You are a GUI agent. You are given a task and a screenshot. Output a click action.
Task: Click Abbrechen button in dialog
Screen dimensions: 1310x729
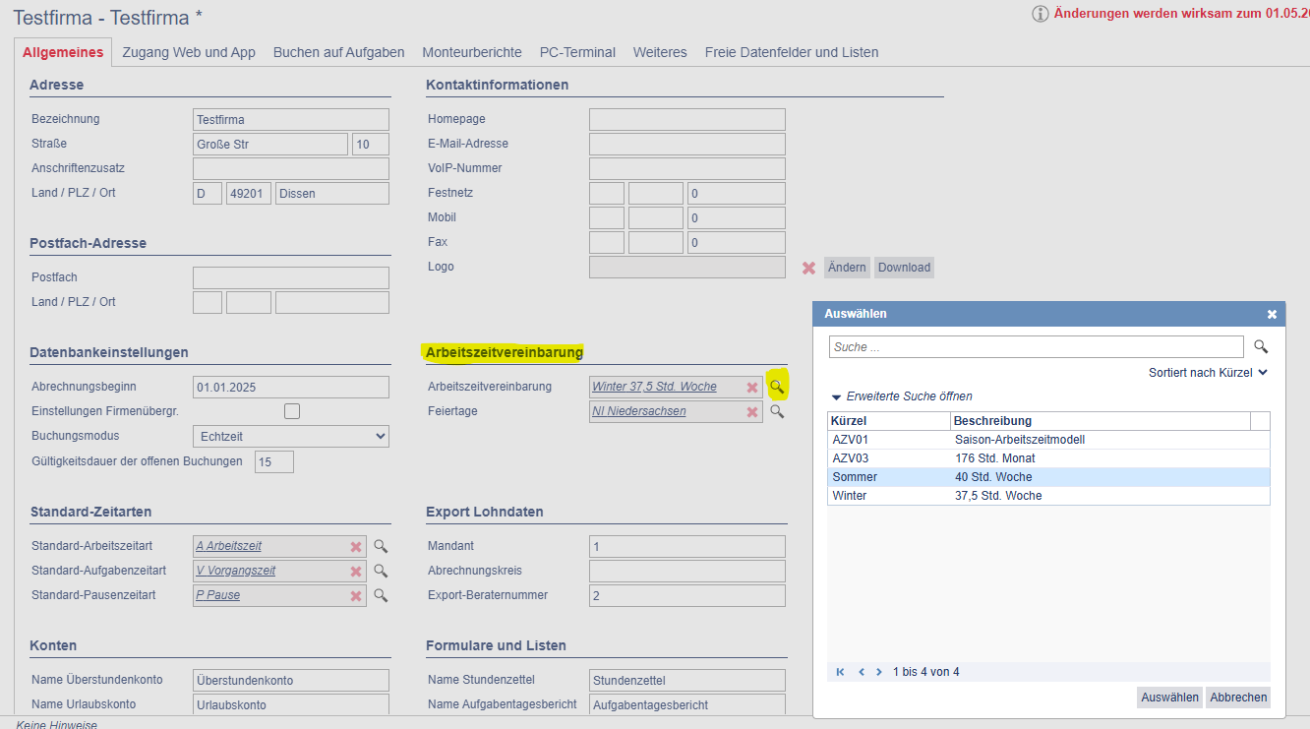[x=1238, y=698]
